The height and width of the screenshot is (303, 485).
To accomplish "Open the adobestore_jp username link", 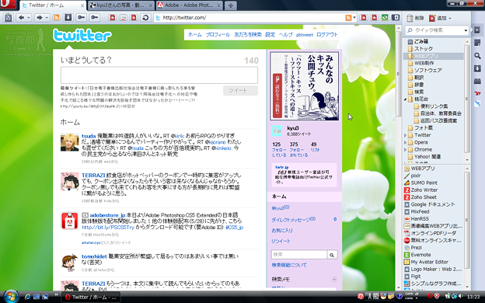I will 107,215.
